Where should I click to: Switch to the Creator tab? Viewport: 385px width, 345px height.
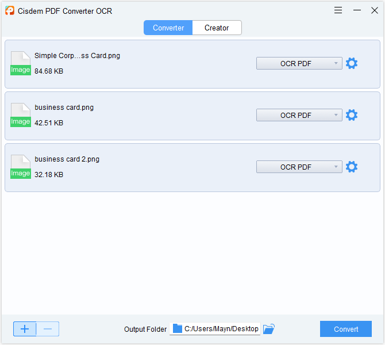[x=217, y=28]
